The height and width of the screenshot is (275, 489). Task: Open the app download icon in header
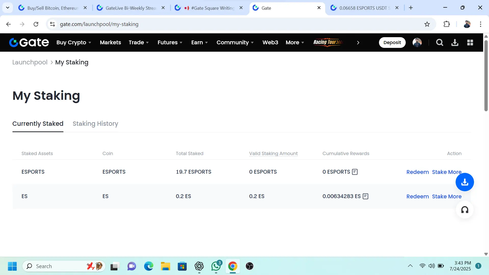coord(455,43)
